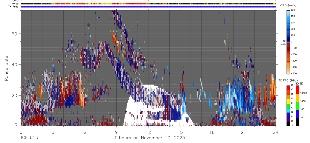Click the velocity color bar near 400 m/s
This screenshot has height=143, width=310.
[288, 16]
